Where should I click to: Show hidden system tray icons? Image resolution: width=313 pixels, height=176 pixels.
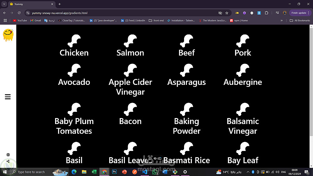tap(248, 172)
